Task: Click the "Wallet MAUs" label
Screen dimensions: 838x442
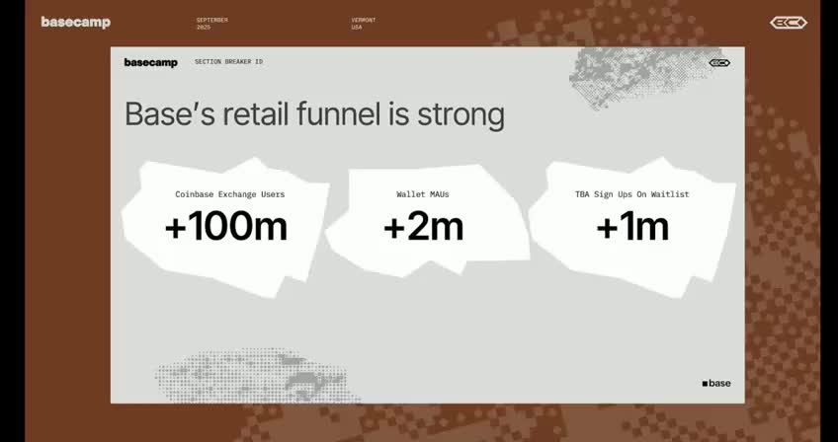Action: coord(423,194)
